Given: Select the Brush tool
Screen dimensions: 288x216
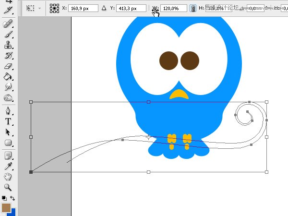Looking at the screenshot, I should pos(8,35).
